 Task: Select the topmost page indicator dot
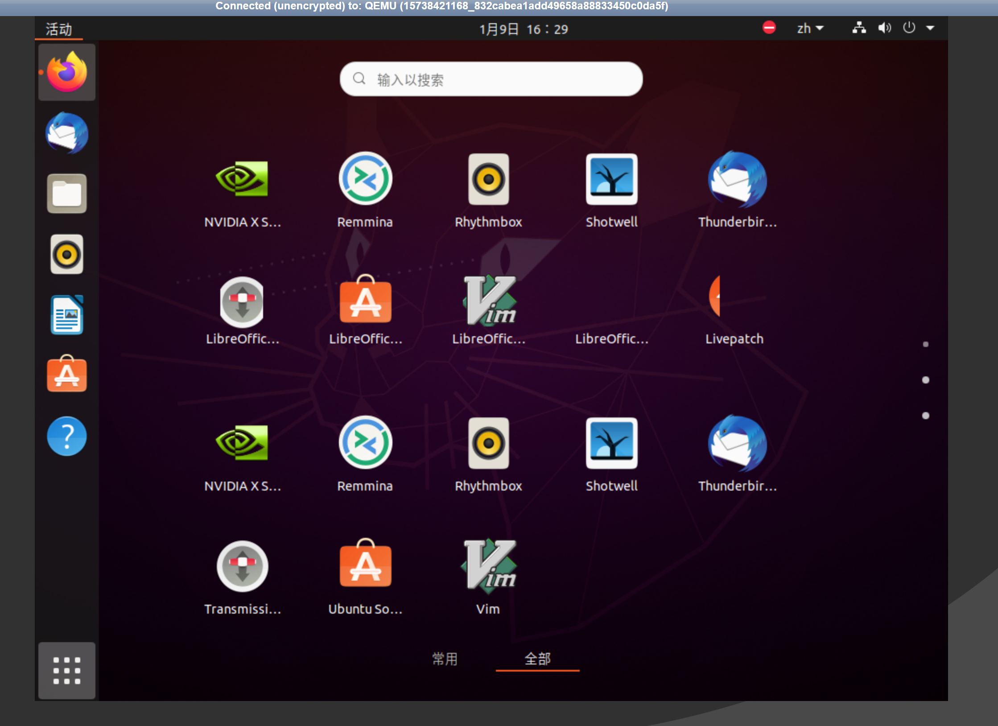point(925,344)
